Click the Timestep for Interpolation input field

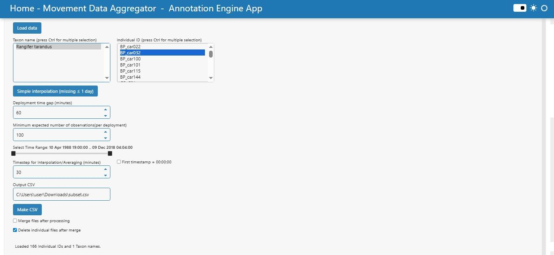pos(62,172)
